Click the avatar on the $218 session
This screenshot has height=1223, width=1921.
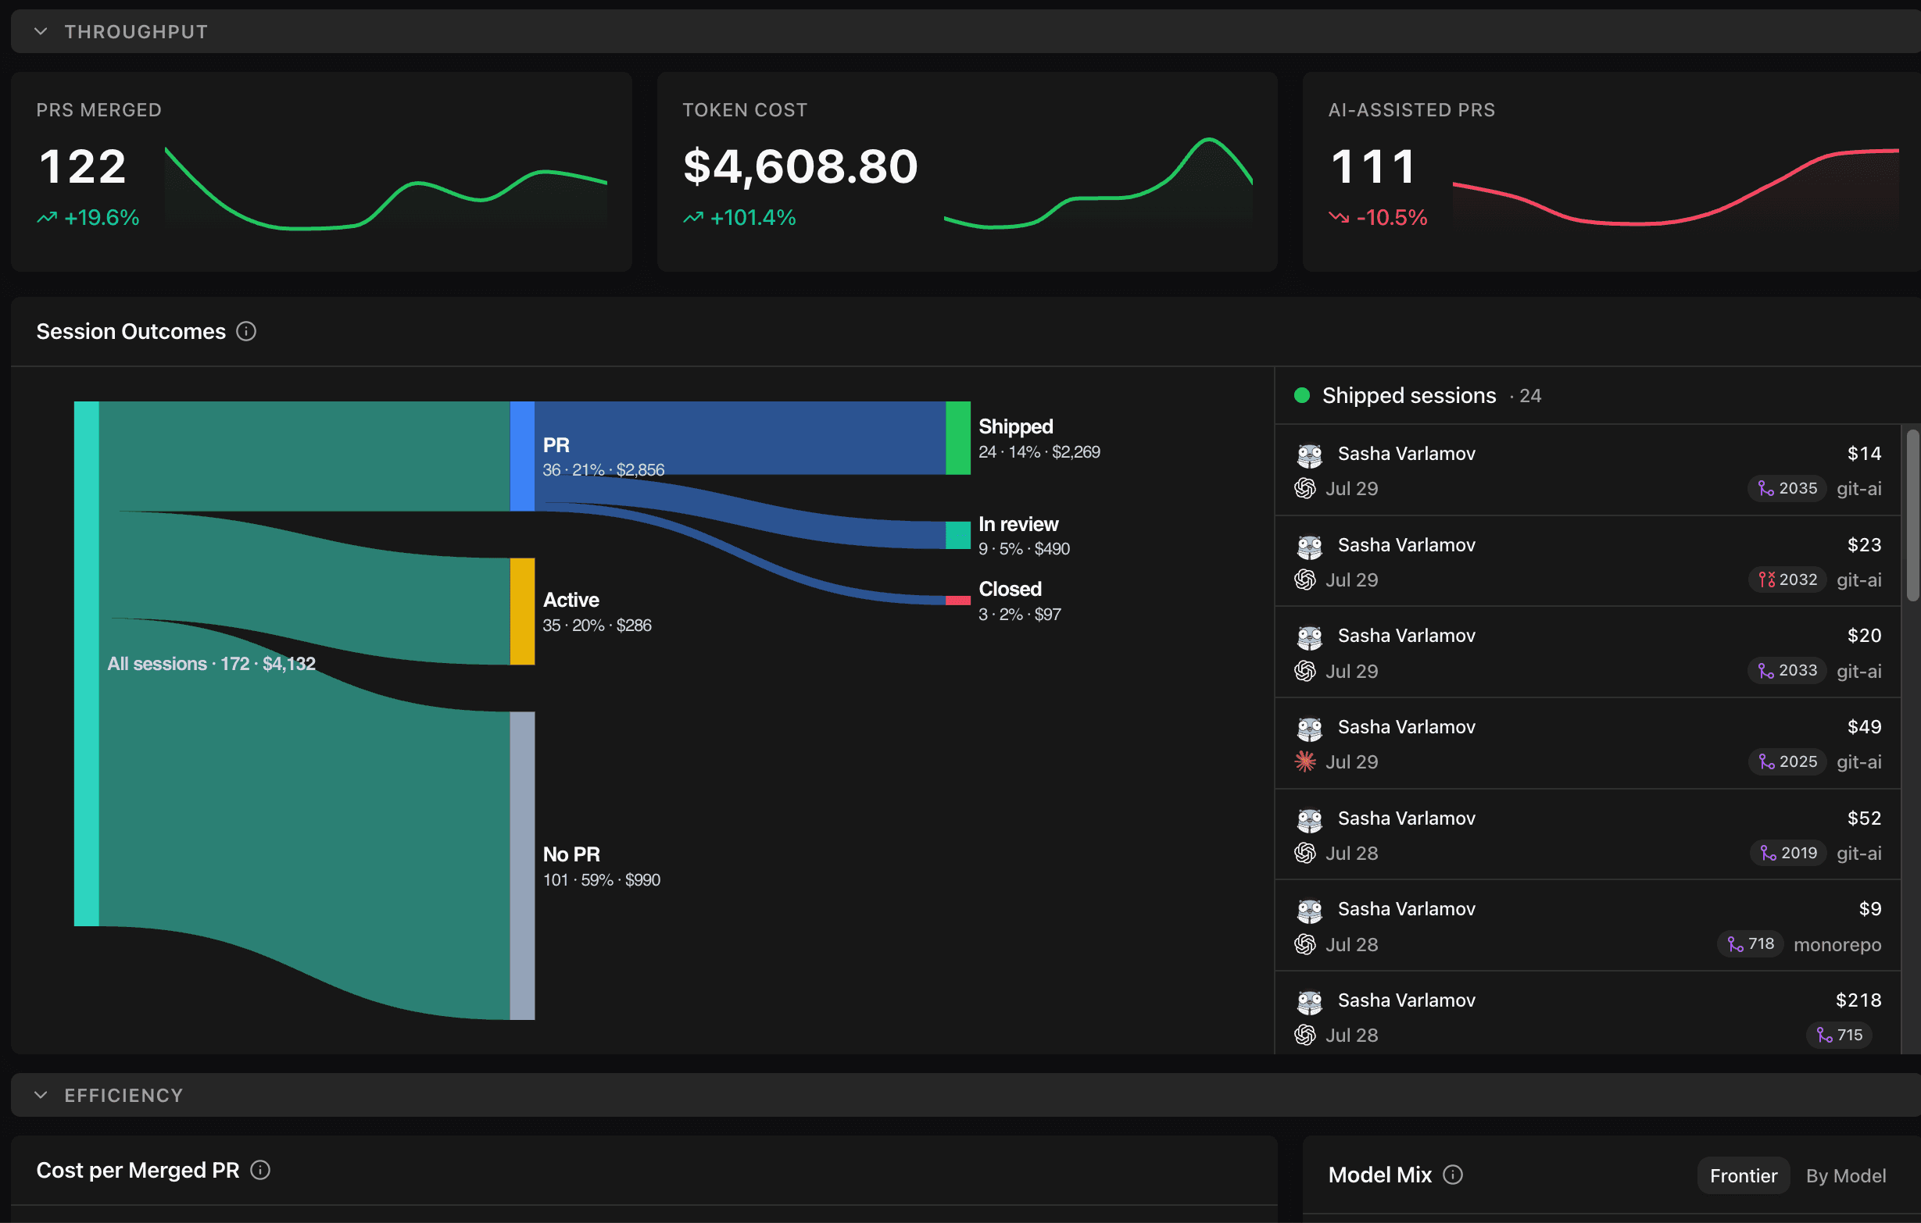coord(1309,1001)
